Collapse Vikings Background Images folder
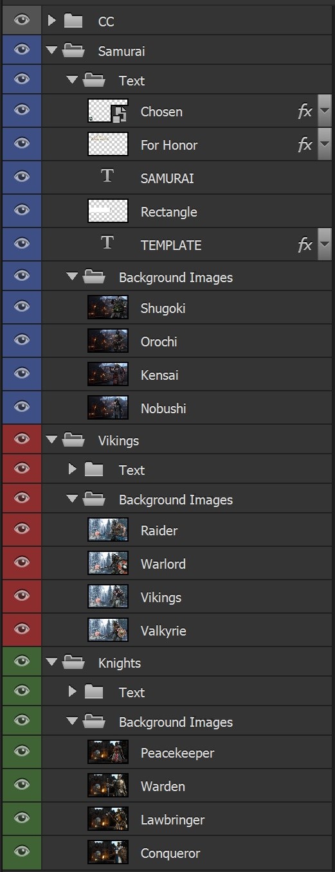The height and width of the screenshot is (872, 335). point(72,499)
